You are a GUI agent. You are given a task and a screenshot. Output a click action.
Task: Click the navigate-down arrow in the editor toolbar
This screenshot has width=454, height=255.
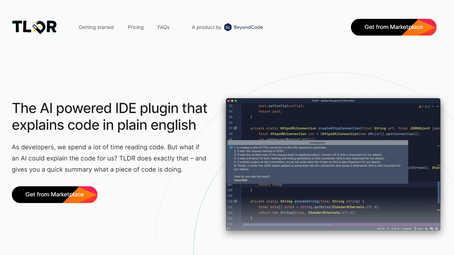(x=437, y=106)
